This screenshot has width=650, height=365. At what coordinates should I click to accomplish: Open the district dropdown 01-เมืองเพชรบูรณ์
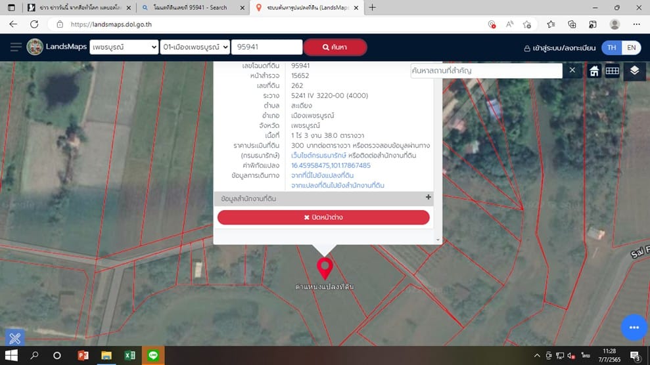[195, 47]
